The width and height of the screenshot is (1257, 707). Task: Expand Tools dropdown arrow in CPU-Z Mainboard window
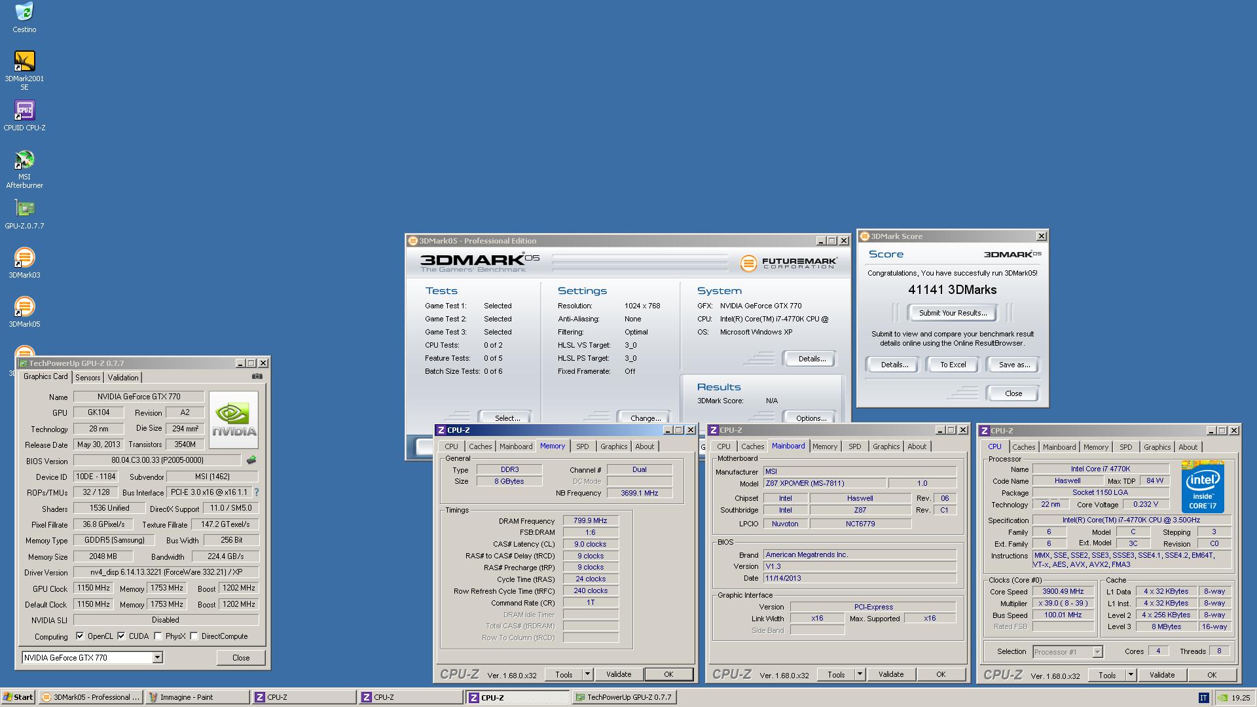click(x=860, y=674)
